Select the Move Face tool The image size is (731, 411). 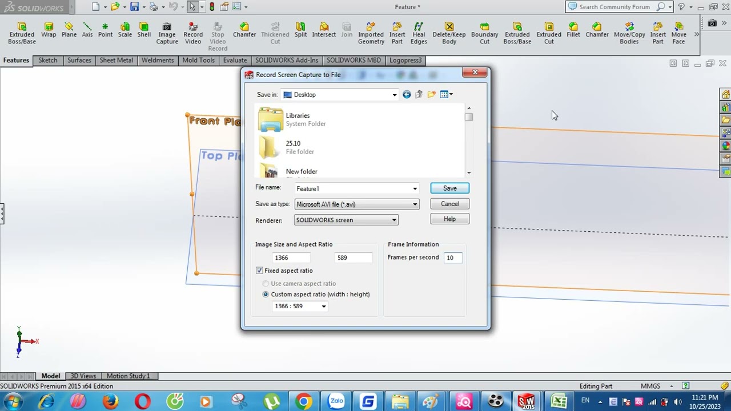[678, 34]
